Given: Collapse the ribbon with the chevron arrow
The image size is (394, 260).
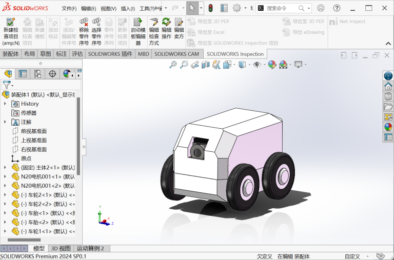Looking at the screenshot, I should (388, 44).
